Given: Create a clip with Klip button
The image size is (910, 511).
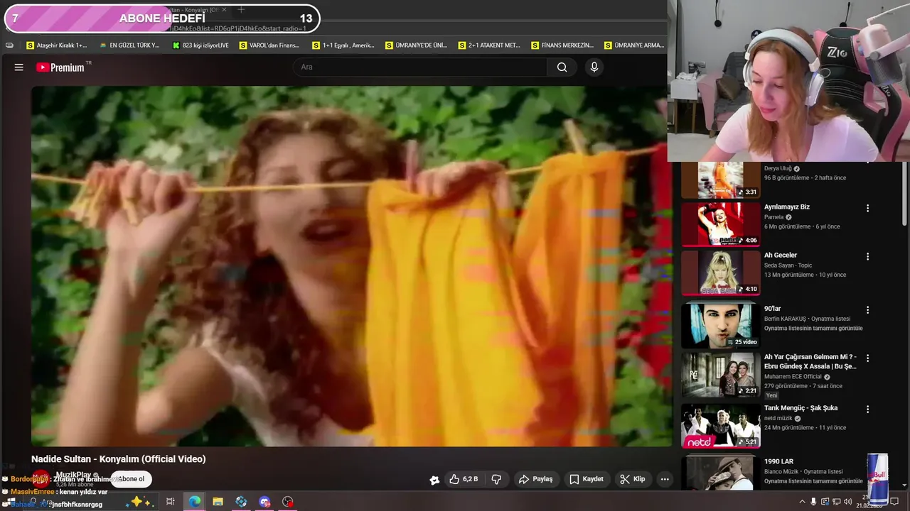Looking at the screenshot, I should 632,479.
